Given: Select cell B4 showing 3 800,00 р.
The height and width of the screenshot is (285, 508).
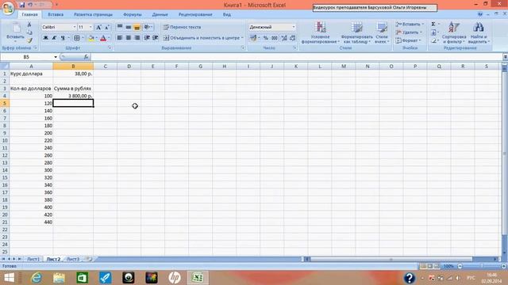Looking at the screenshot, I should point(73,96).
